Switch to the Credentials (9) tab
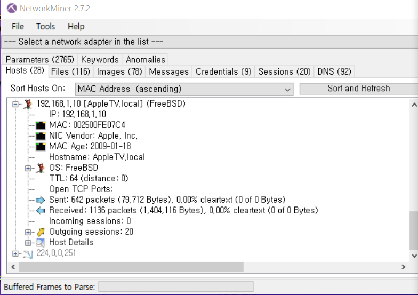Screen dimensions: 418x295 coord(223,71)
